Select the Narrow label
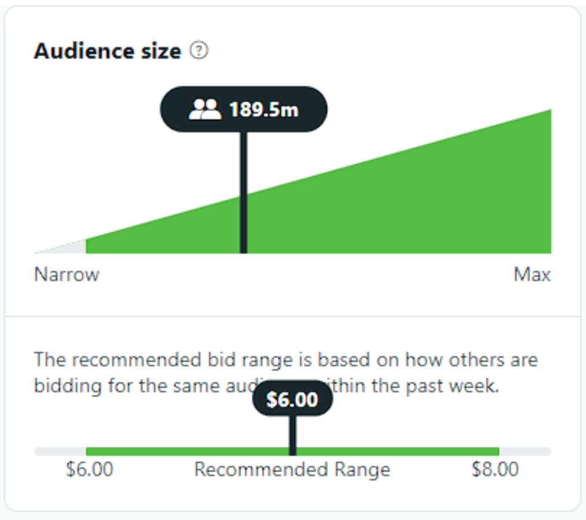586x520 pixels. pos(66,274)
